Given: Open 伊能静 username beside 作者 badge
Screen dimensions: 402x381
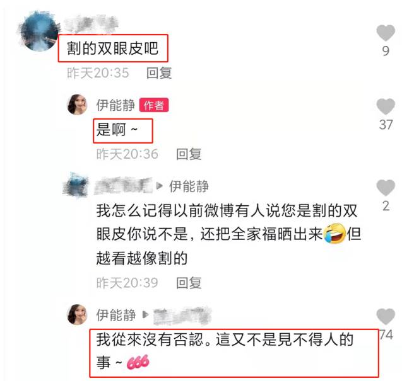Looking at the screenshot, I should coord(115,105).
